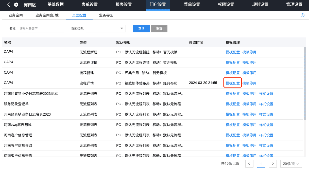Click 模板配置 for 流程新建 row

coord(233,73)
